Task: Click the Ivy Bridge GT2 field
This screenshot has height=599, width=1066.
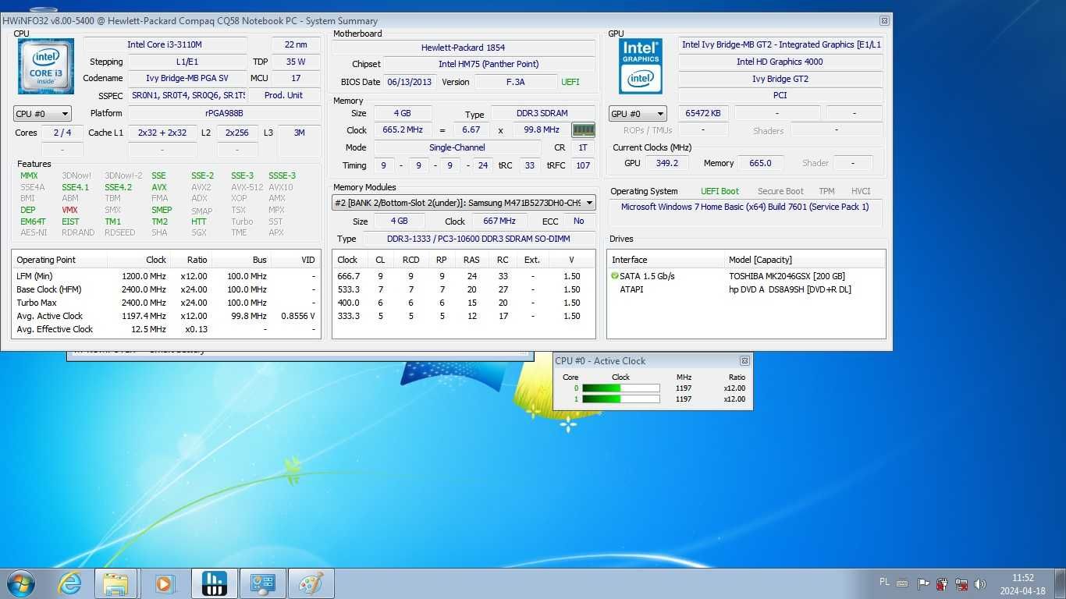Action: pyautogui.click(x=780, y=79)
